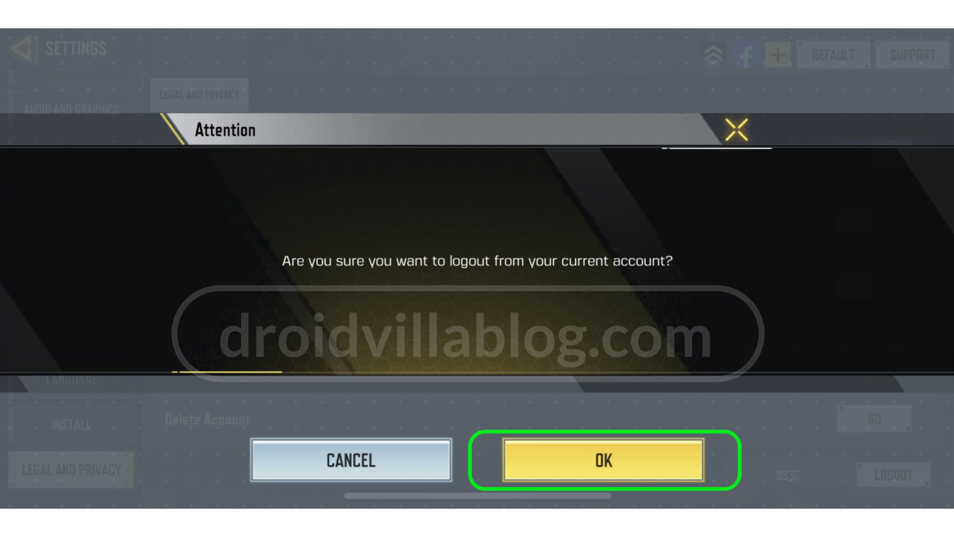This screenshot has width=954, height=537.
Task: Click the GO button next to Install
Action: pos(874,419)
